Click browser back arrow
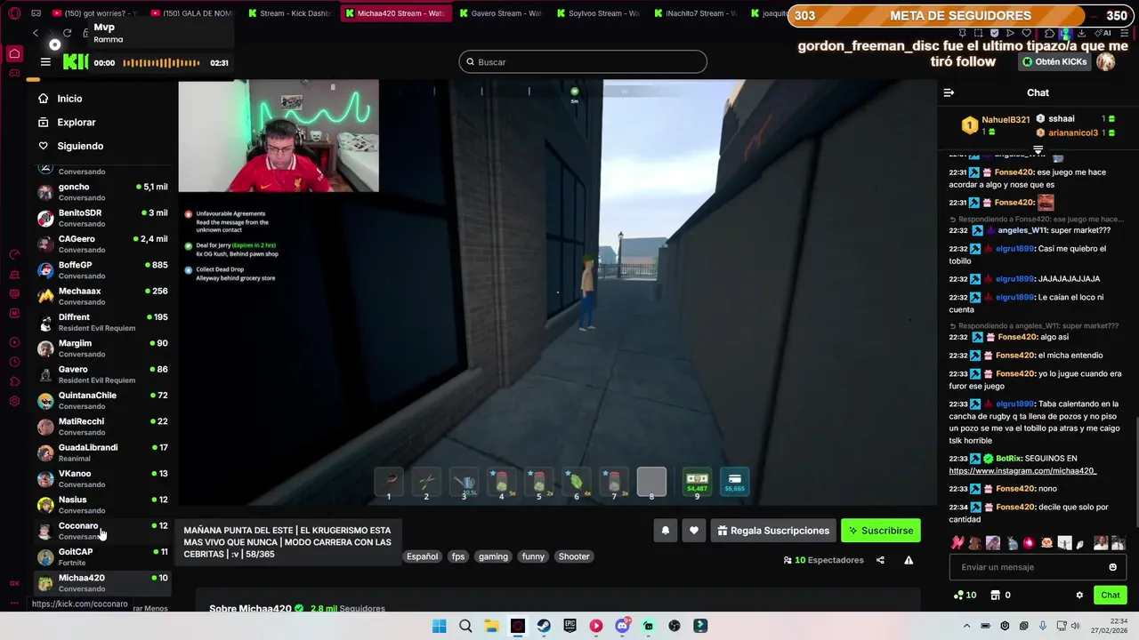Viewport: 1139px width, 640px height. [36, 33]
